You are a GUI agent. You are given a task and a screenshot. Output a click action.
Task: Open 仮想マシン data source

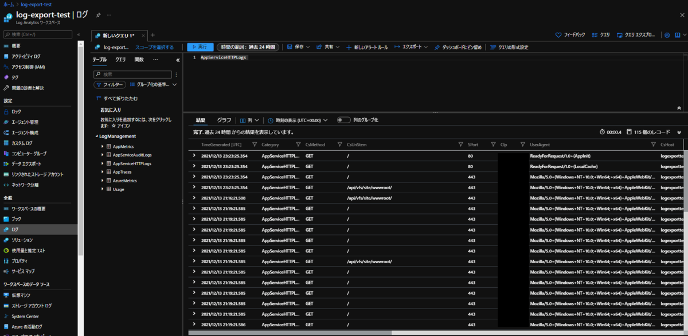click(x=20, y=295)
